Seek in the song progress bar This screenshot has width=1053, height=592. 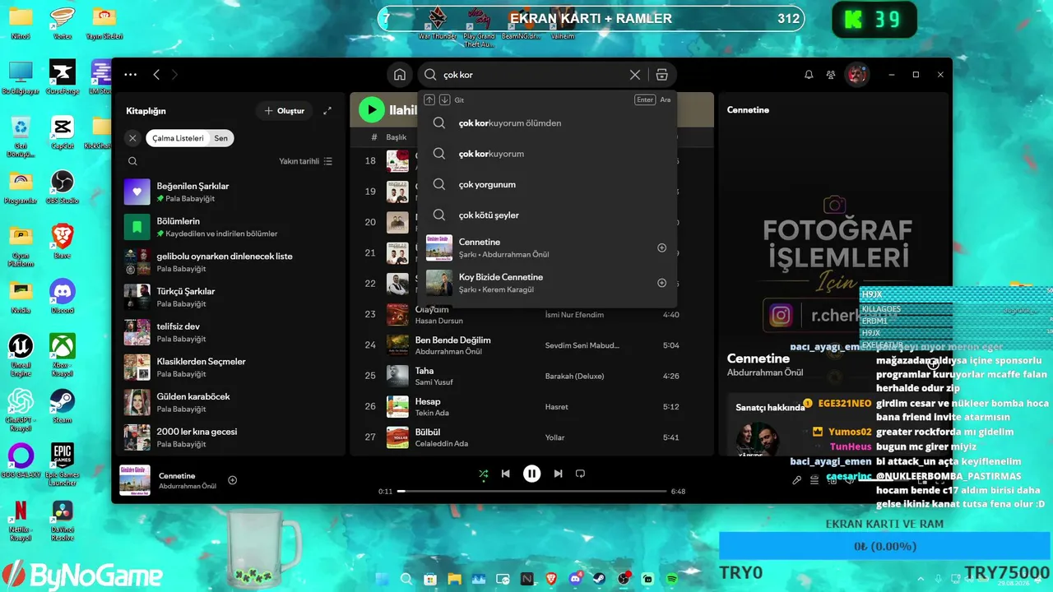pos(532,492)
